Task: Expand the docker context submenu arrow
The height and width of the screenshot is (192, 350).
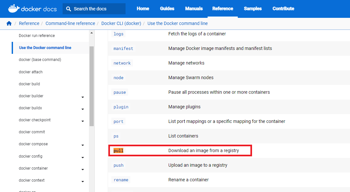Action: point(83,182)
